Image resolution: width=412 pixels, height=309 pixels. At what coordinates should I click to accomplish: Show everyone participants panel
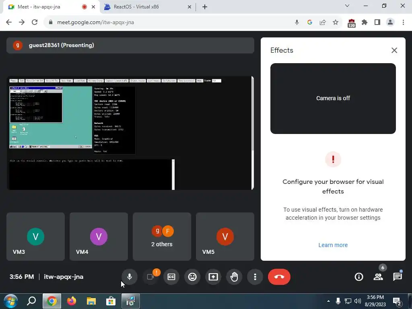point(378,277)
